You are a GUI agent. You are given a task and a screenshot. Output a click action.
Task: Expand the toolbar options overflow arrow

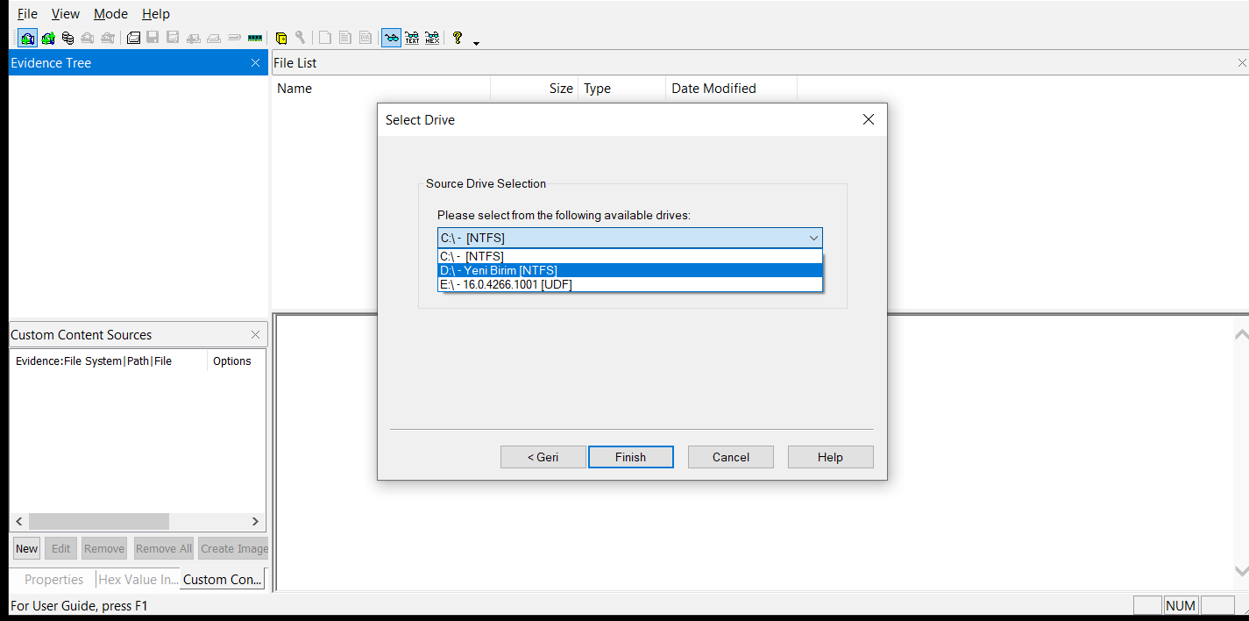(476, 42)
